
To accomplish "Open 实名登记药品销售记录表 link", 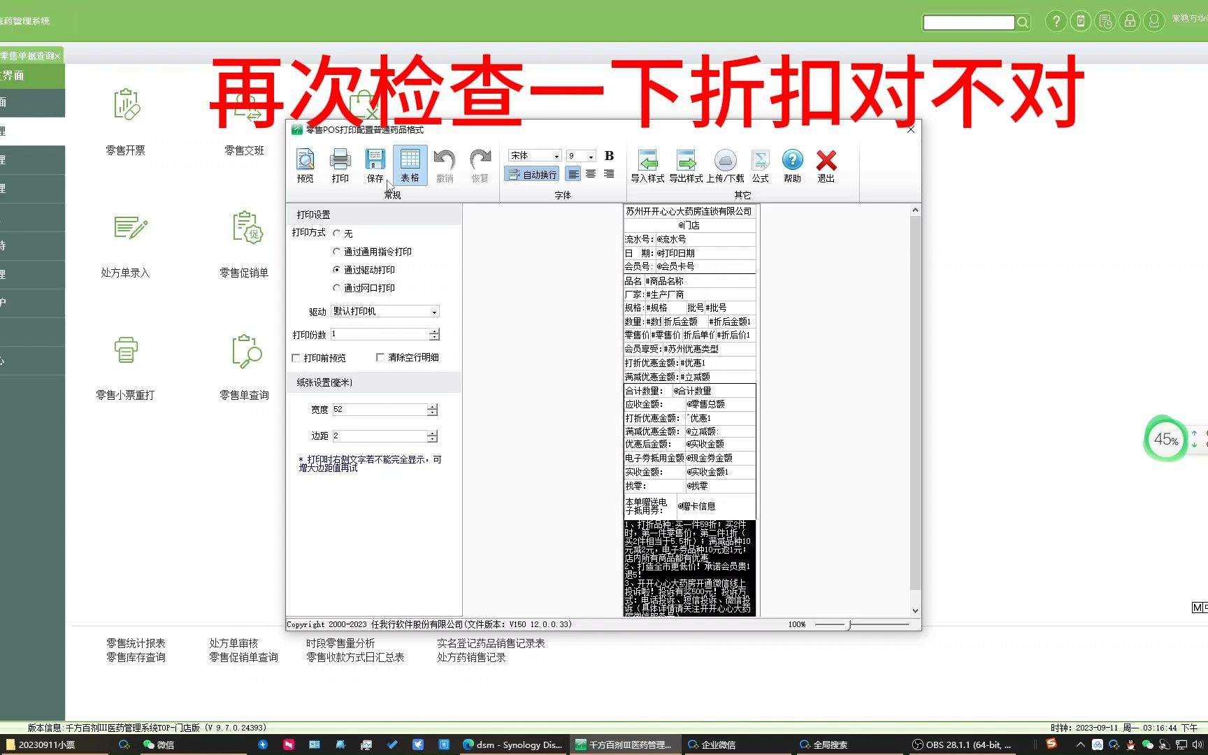I will (491, 643).
